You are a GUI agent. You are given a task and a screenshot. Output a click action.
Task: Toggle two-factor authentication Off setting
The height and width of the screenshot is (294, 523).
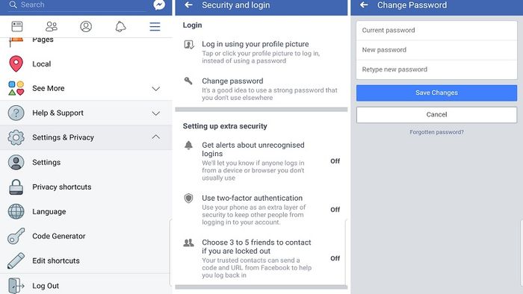coord(335,210)
